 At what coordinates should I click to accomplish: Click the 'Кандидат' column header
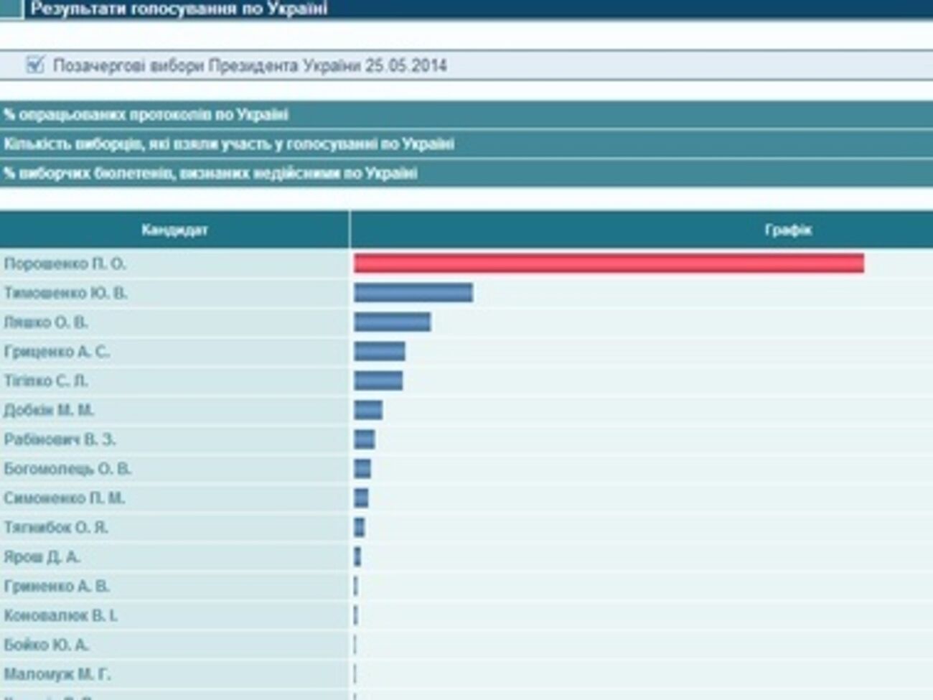(174, 230)
